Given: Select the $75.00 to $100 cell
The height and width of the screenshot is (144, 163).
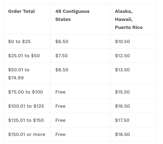Looking at the screenshot, I should [25, 92].
